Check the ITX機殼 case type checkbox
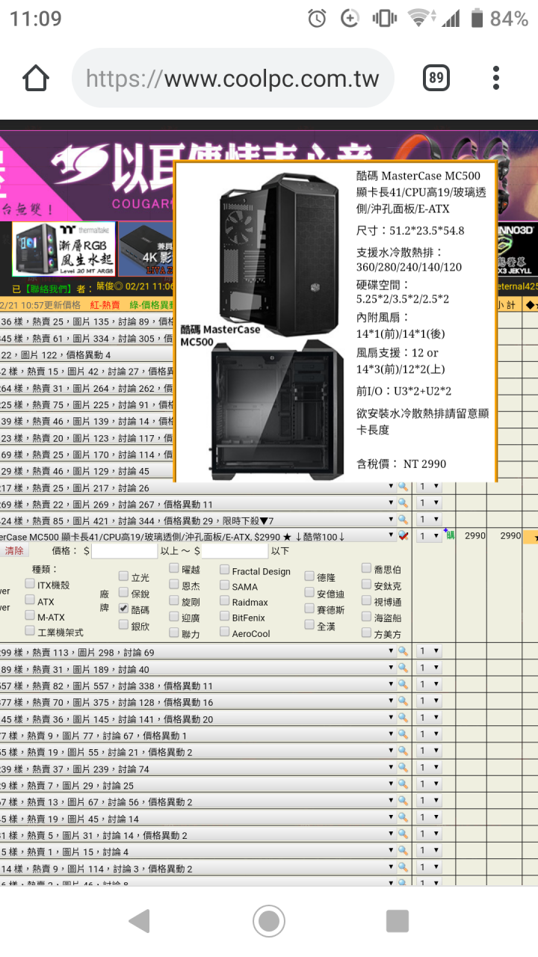The height and width of the screenshot is (957, 538). point(30,583)
